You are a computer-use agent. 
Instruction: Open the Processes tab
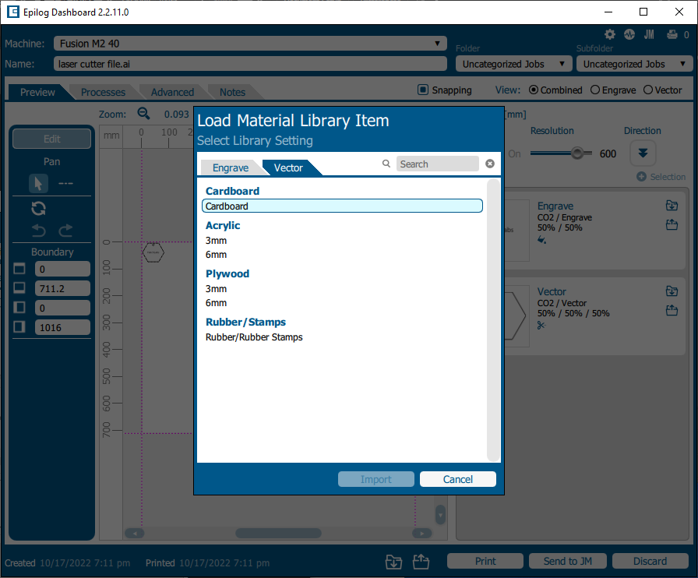tap(103, 92)
